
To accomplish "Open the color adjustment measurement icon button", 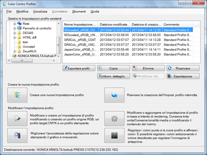I will [x=17, y=135].
